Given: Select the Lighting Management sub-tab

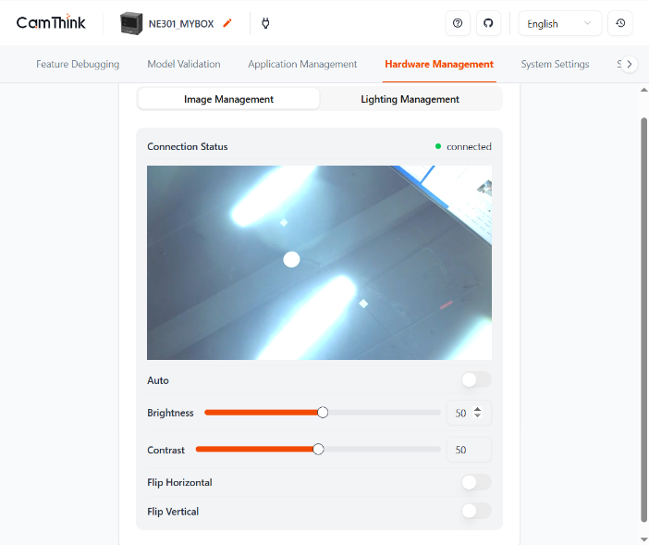Looking at the screenshot, I should pos(410,99).
